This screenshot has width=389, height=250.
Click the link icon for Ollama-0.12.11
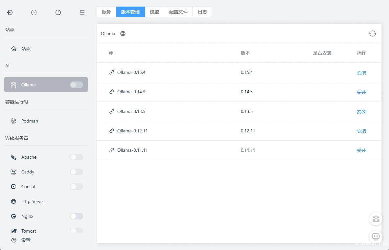(112, 131)
